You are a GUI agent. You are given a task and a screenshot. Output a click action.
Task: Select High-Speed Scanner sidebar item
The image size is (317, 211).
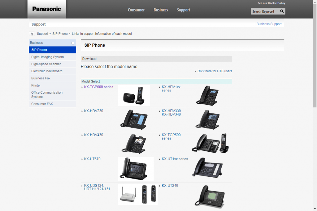click(52, 64)
